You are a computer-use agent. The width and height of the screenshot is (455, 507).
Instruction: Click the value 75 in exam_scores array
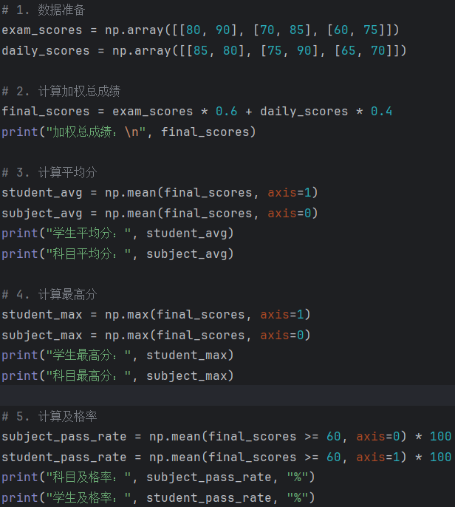[x=371, y=30]
